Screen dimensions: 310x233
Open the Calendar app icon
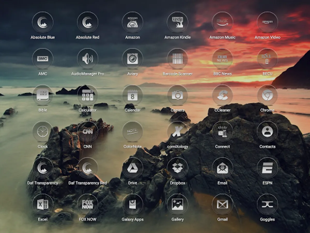click(x=133, y=95)
